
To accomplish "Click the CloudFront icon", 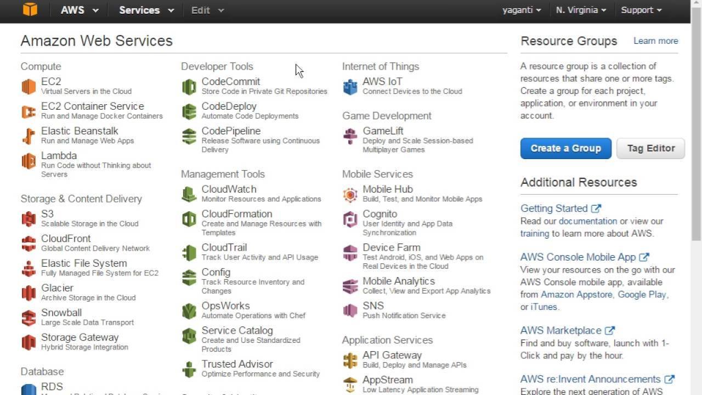I will tap(29, 244).
